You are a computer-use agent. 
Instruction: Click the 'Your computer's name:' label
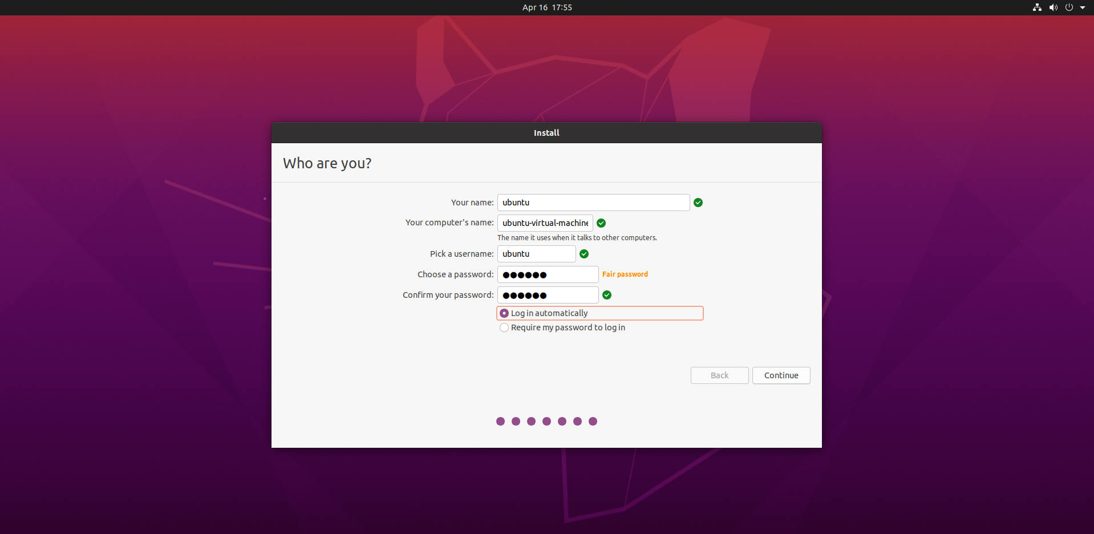coord(449,222)
